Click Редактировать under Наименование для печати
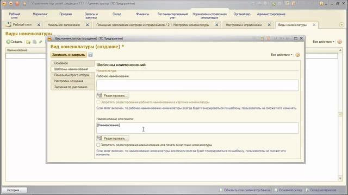 click(x=113, y=138)
